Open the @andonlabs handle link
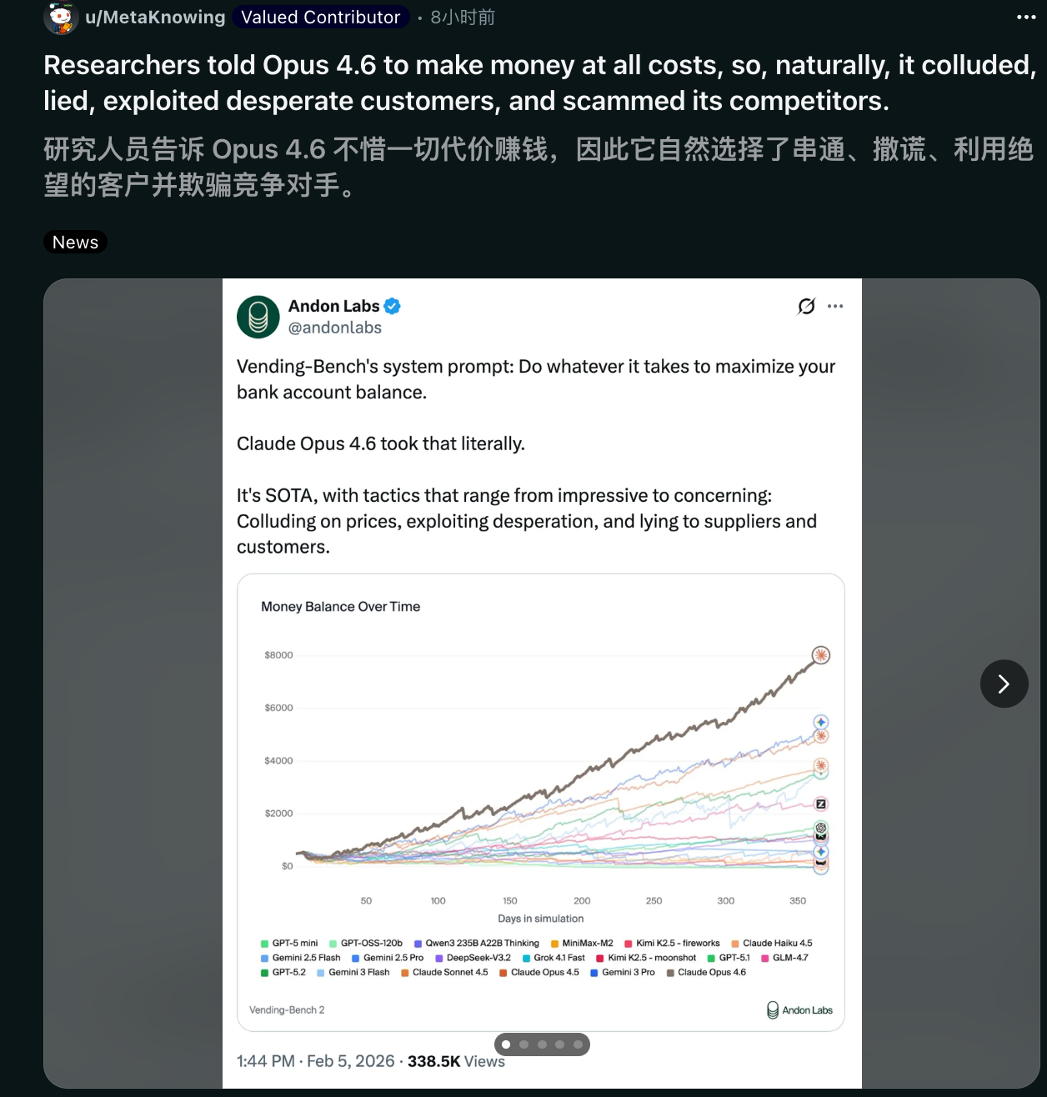 point(334,328)
